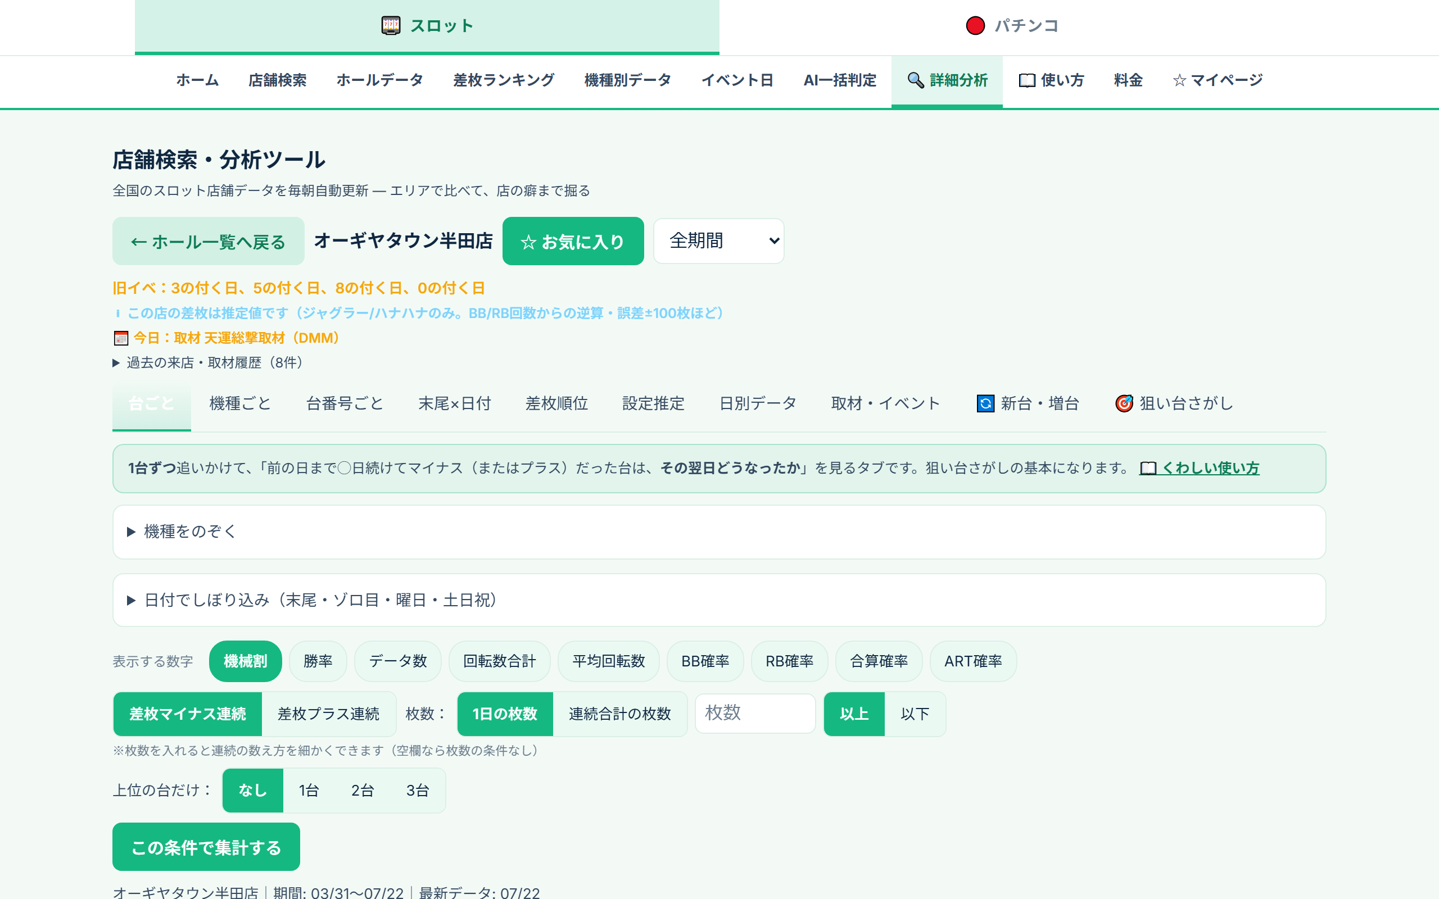
Task: Open the 設定推定 tab
Action: [653, 405]
